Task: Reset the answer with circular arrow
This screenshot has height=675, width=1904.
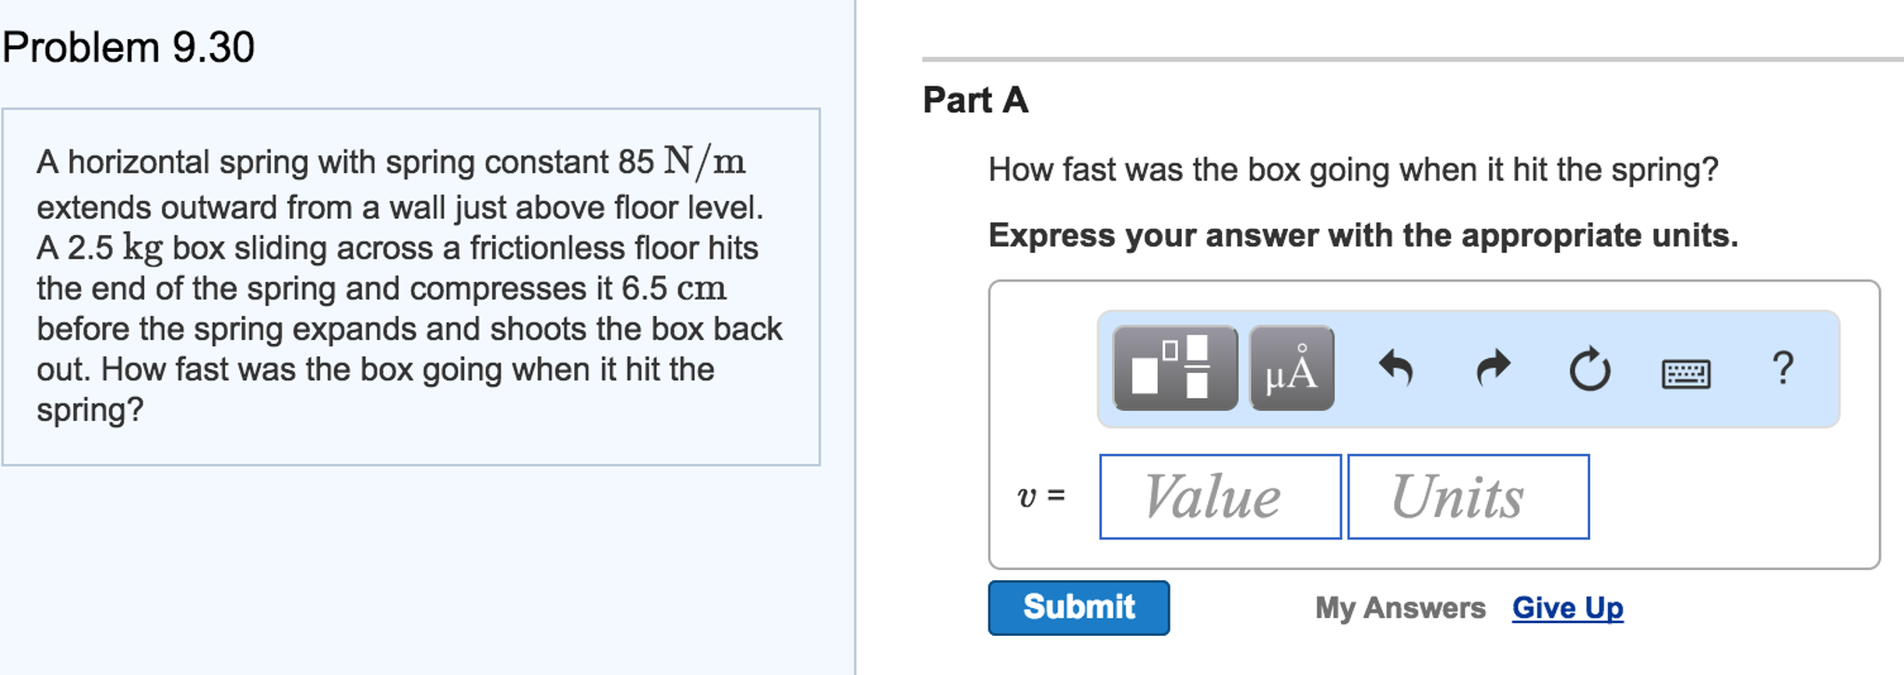Action: 1589,369
